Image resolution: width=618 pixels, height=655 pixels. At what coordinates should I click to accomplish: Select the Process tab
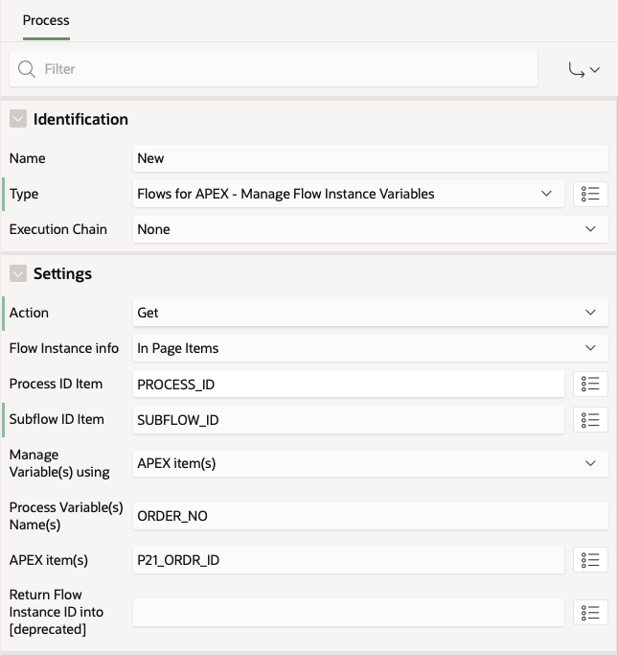pos(46,20)
